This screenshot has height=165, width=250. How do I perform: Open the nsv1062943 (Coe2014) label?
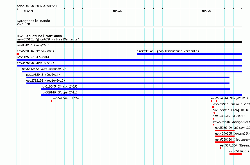[43, 75]
